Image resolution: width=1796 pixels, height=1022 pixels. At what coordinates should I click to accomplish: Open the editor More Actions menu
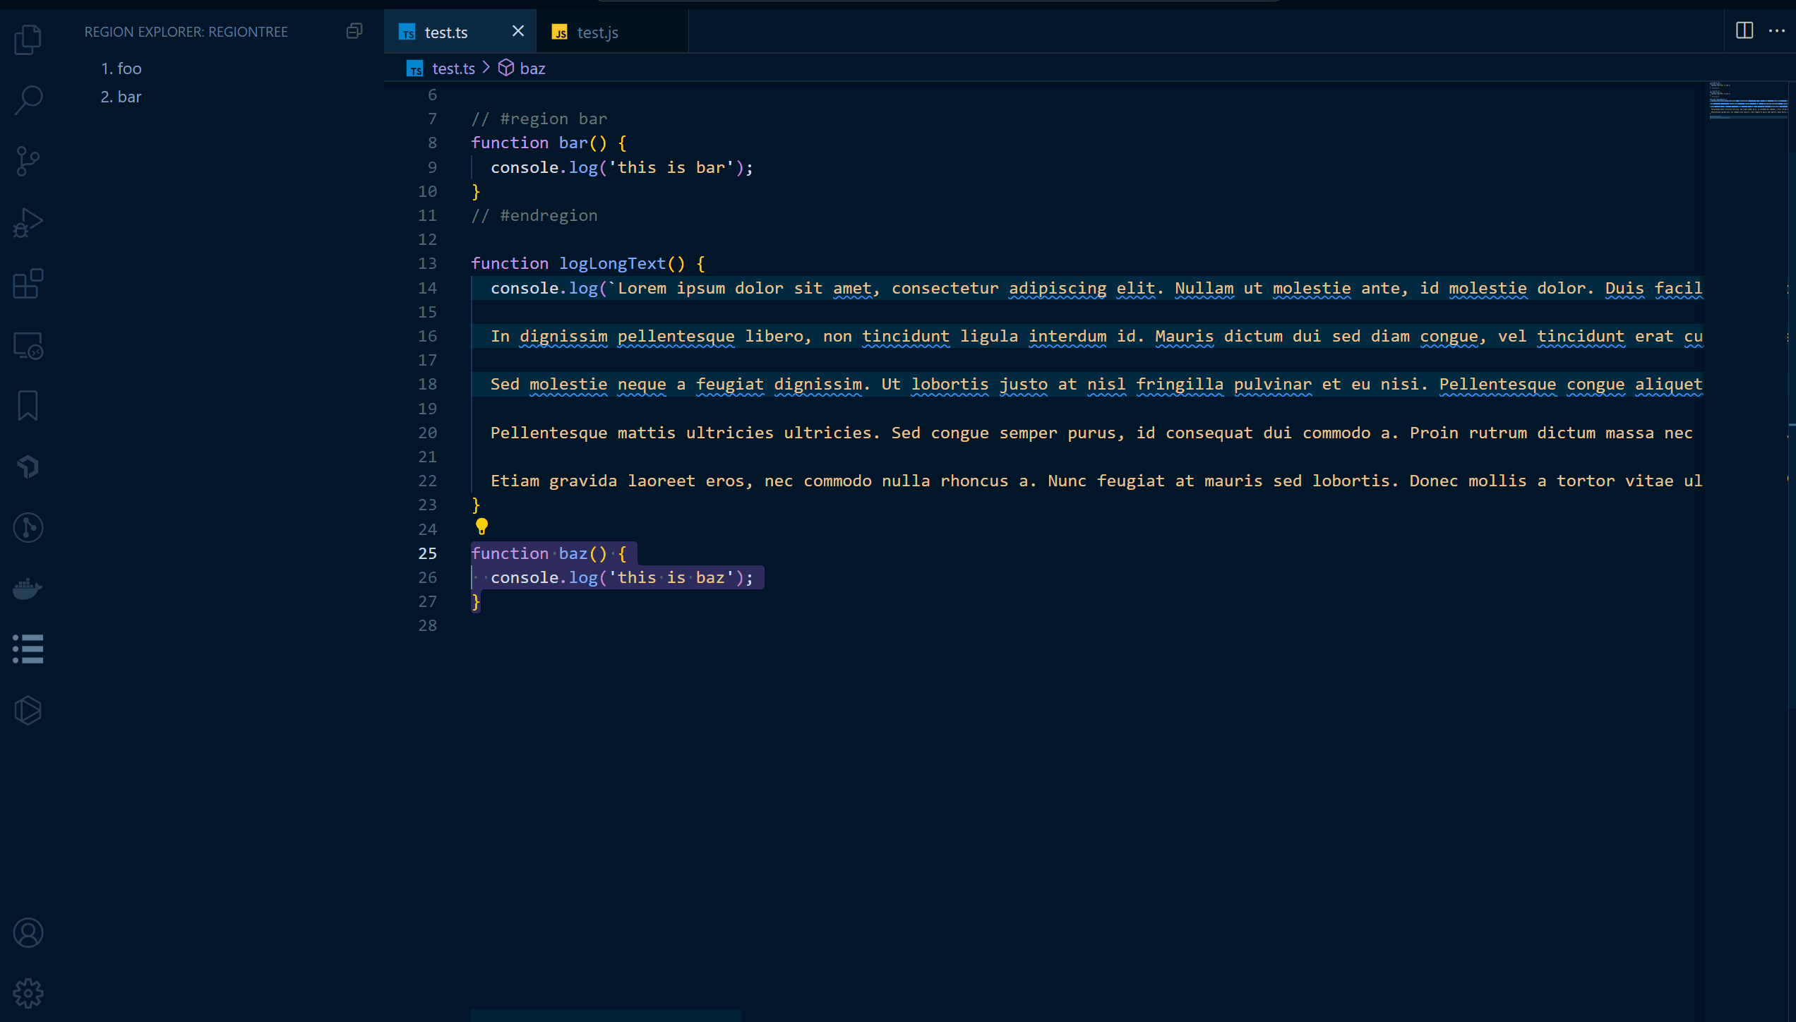click(x=1777, y=31)
